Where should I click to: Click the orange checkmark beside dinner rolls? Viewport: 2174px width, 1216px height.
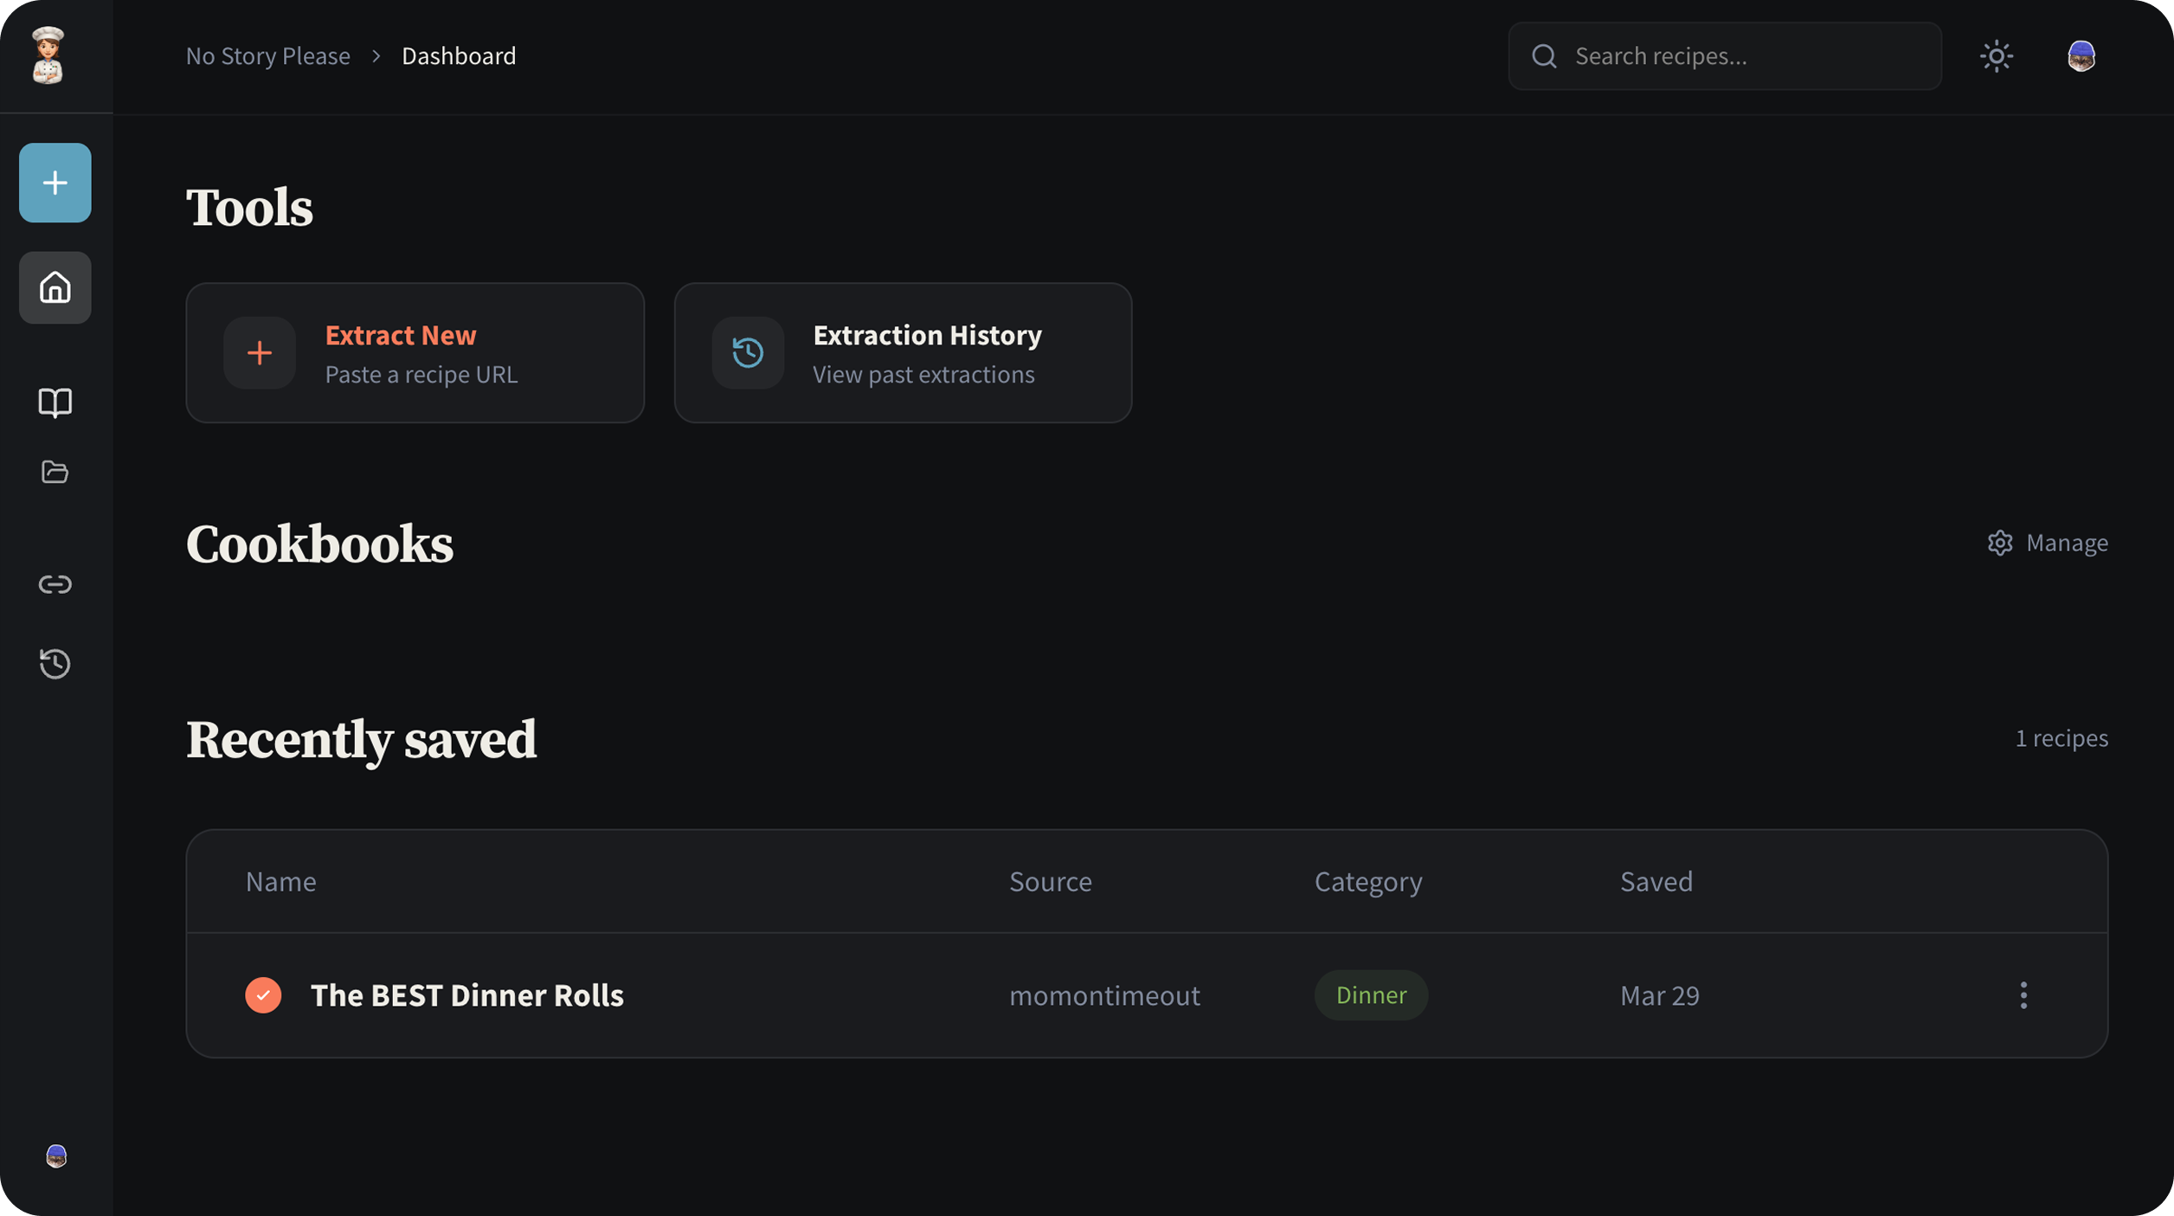click(x=263, y=995)
